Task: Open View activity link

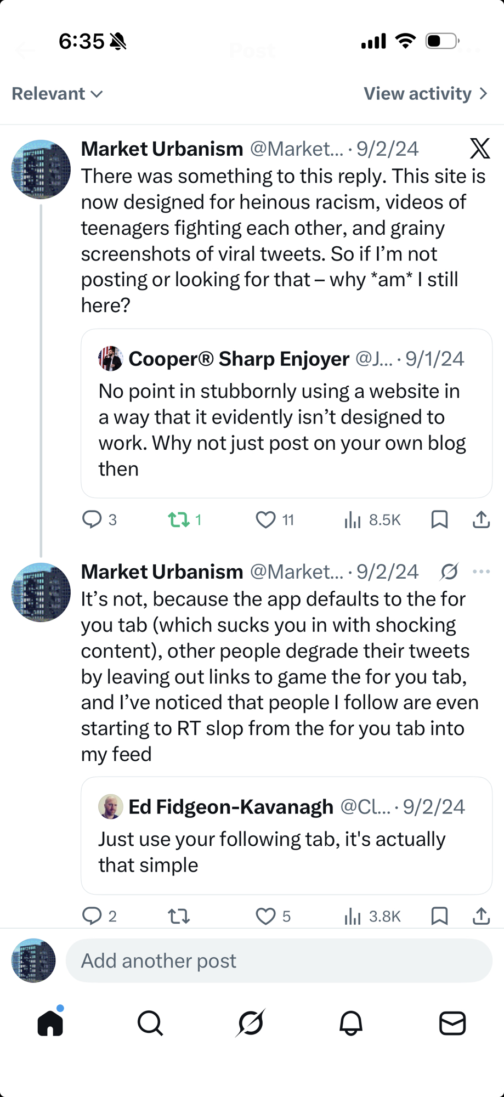Action: pos(425,94)
